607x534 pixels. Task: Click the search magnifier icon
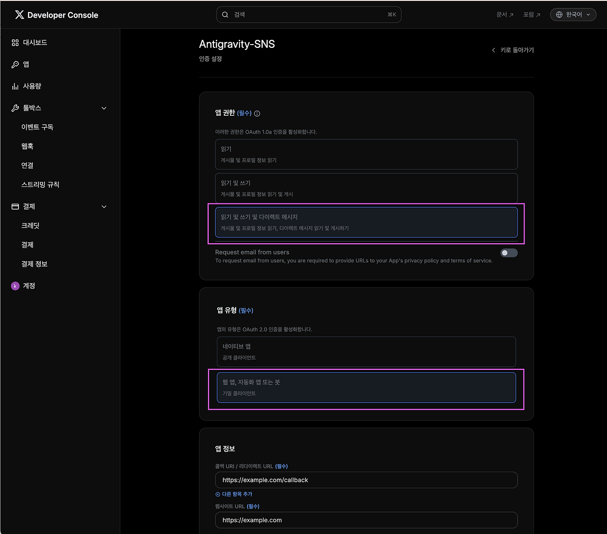pyautogui.click(x=225, y=15)
